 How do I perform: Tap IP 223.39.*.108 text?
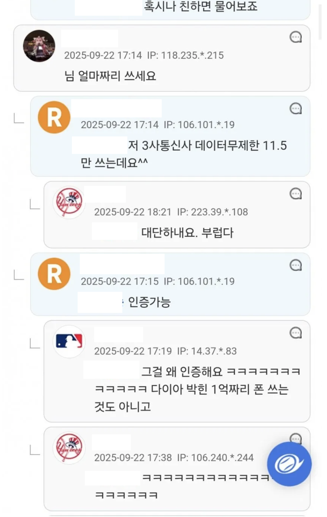pos(213,212)
